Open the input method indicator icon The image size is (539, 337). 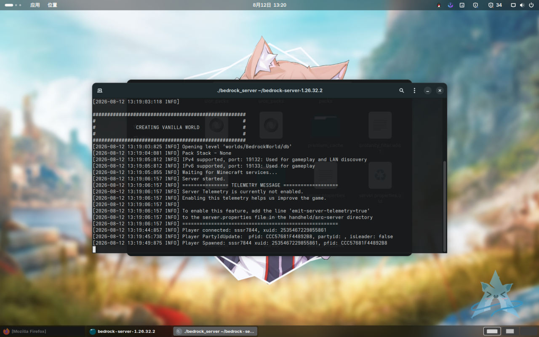pos(462,5)
